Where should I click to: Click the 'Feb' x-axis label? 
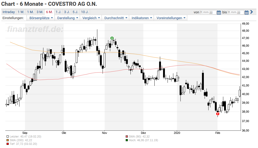point(218,133)
